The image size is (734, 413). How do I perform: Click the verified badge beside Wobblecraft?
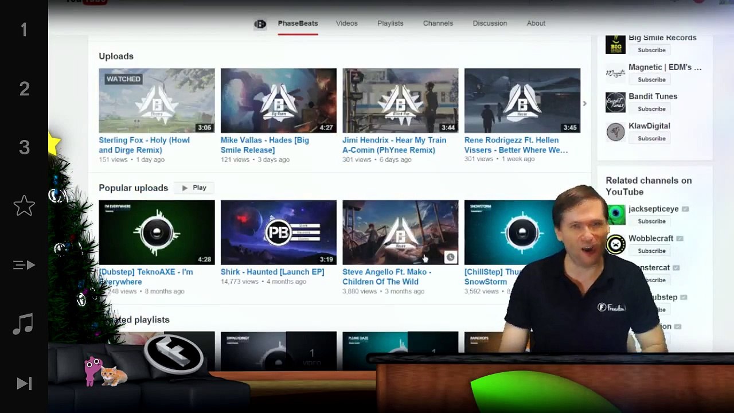click(x=680, y=239)
